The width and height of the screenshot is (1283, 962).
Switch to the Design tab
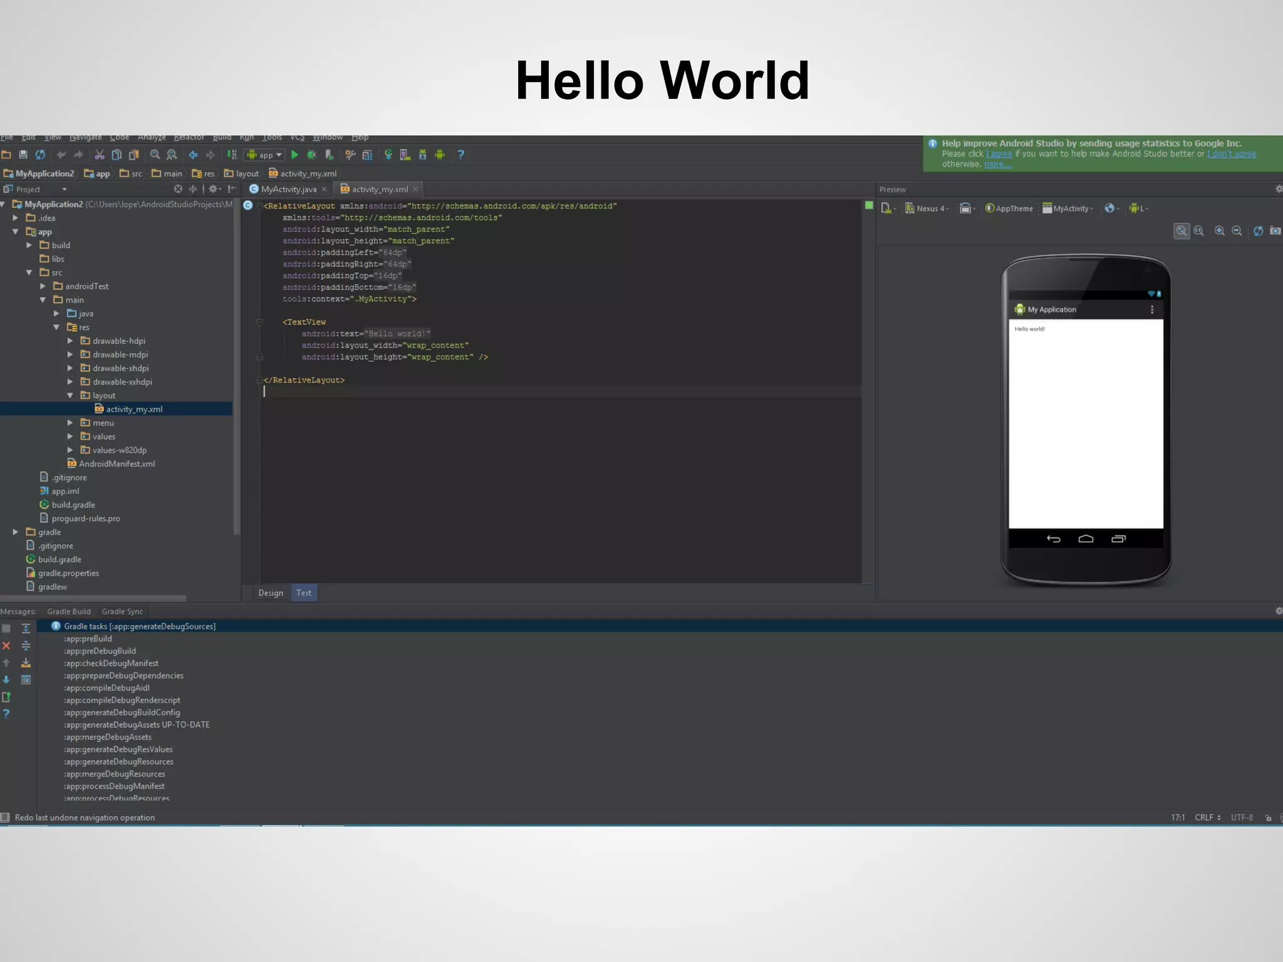[271, 593]
